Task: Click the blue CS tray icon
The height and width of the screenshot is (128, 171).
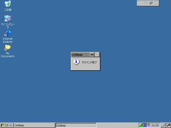Action: click(145, 125)
